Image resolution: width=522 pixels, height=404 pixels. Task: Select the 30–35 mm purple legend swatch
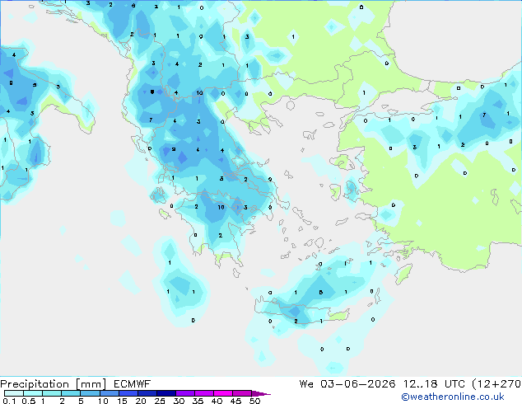185,393
